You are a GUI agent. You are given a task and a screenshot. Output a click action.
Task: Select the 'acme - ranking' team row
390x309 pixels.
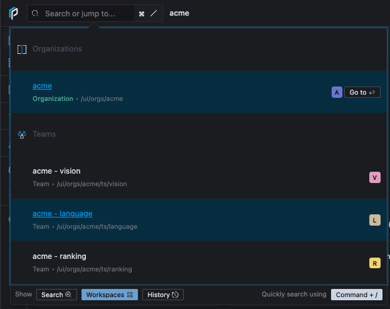point(199,263)
